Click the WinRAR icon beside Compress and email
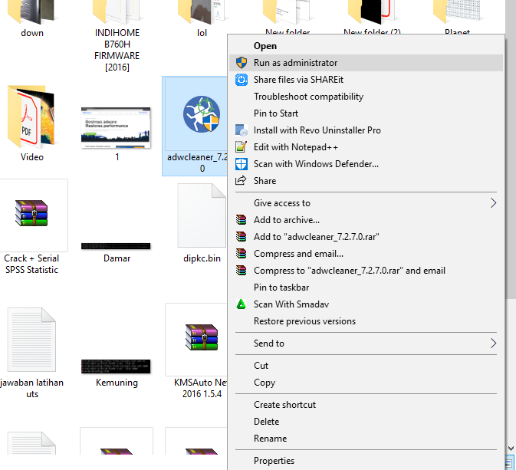The image size is (516, 470). [242, 254]
